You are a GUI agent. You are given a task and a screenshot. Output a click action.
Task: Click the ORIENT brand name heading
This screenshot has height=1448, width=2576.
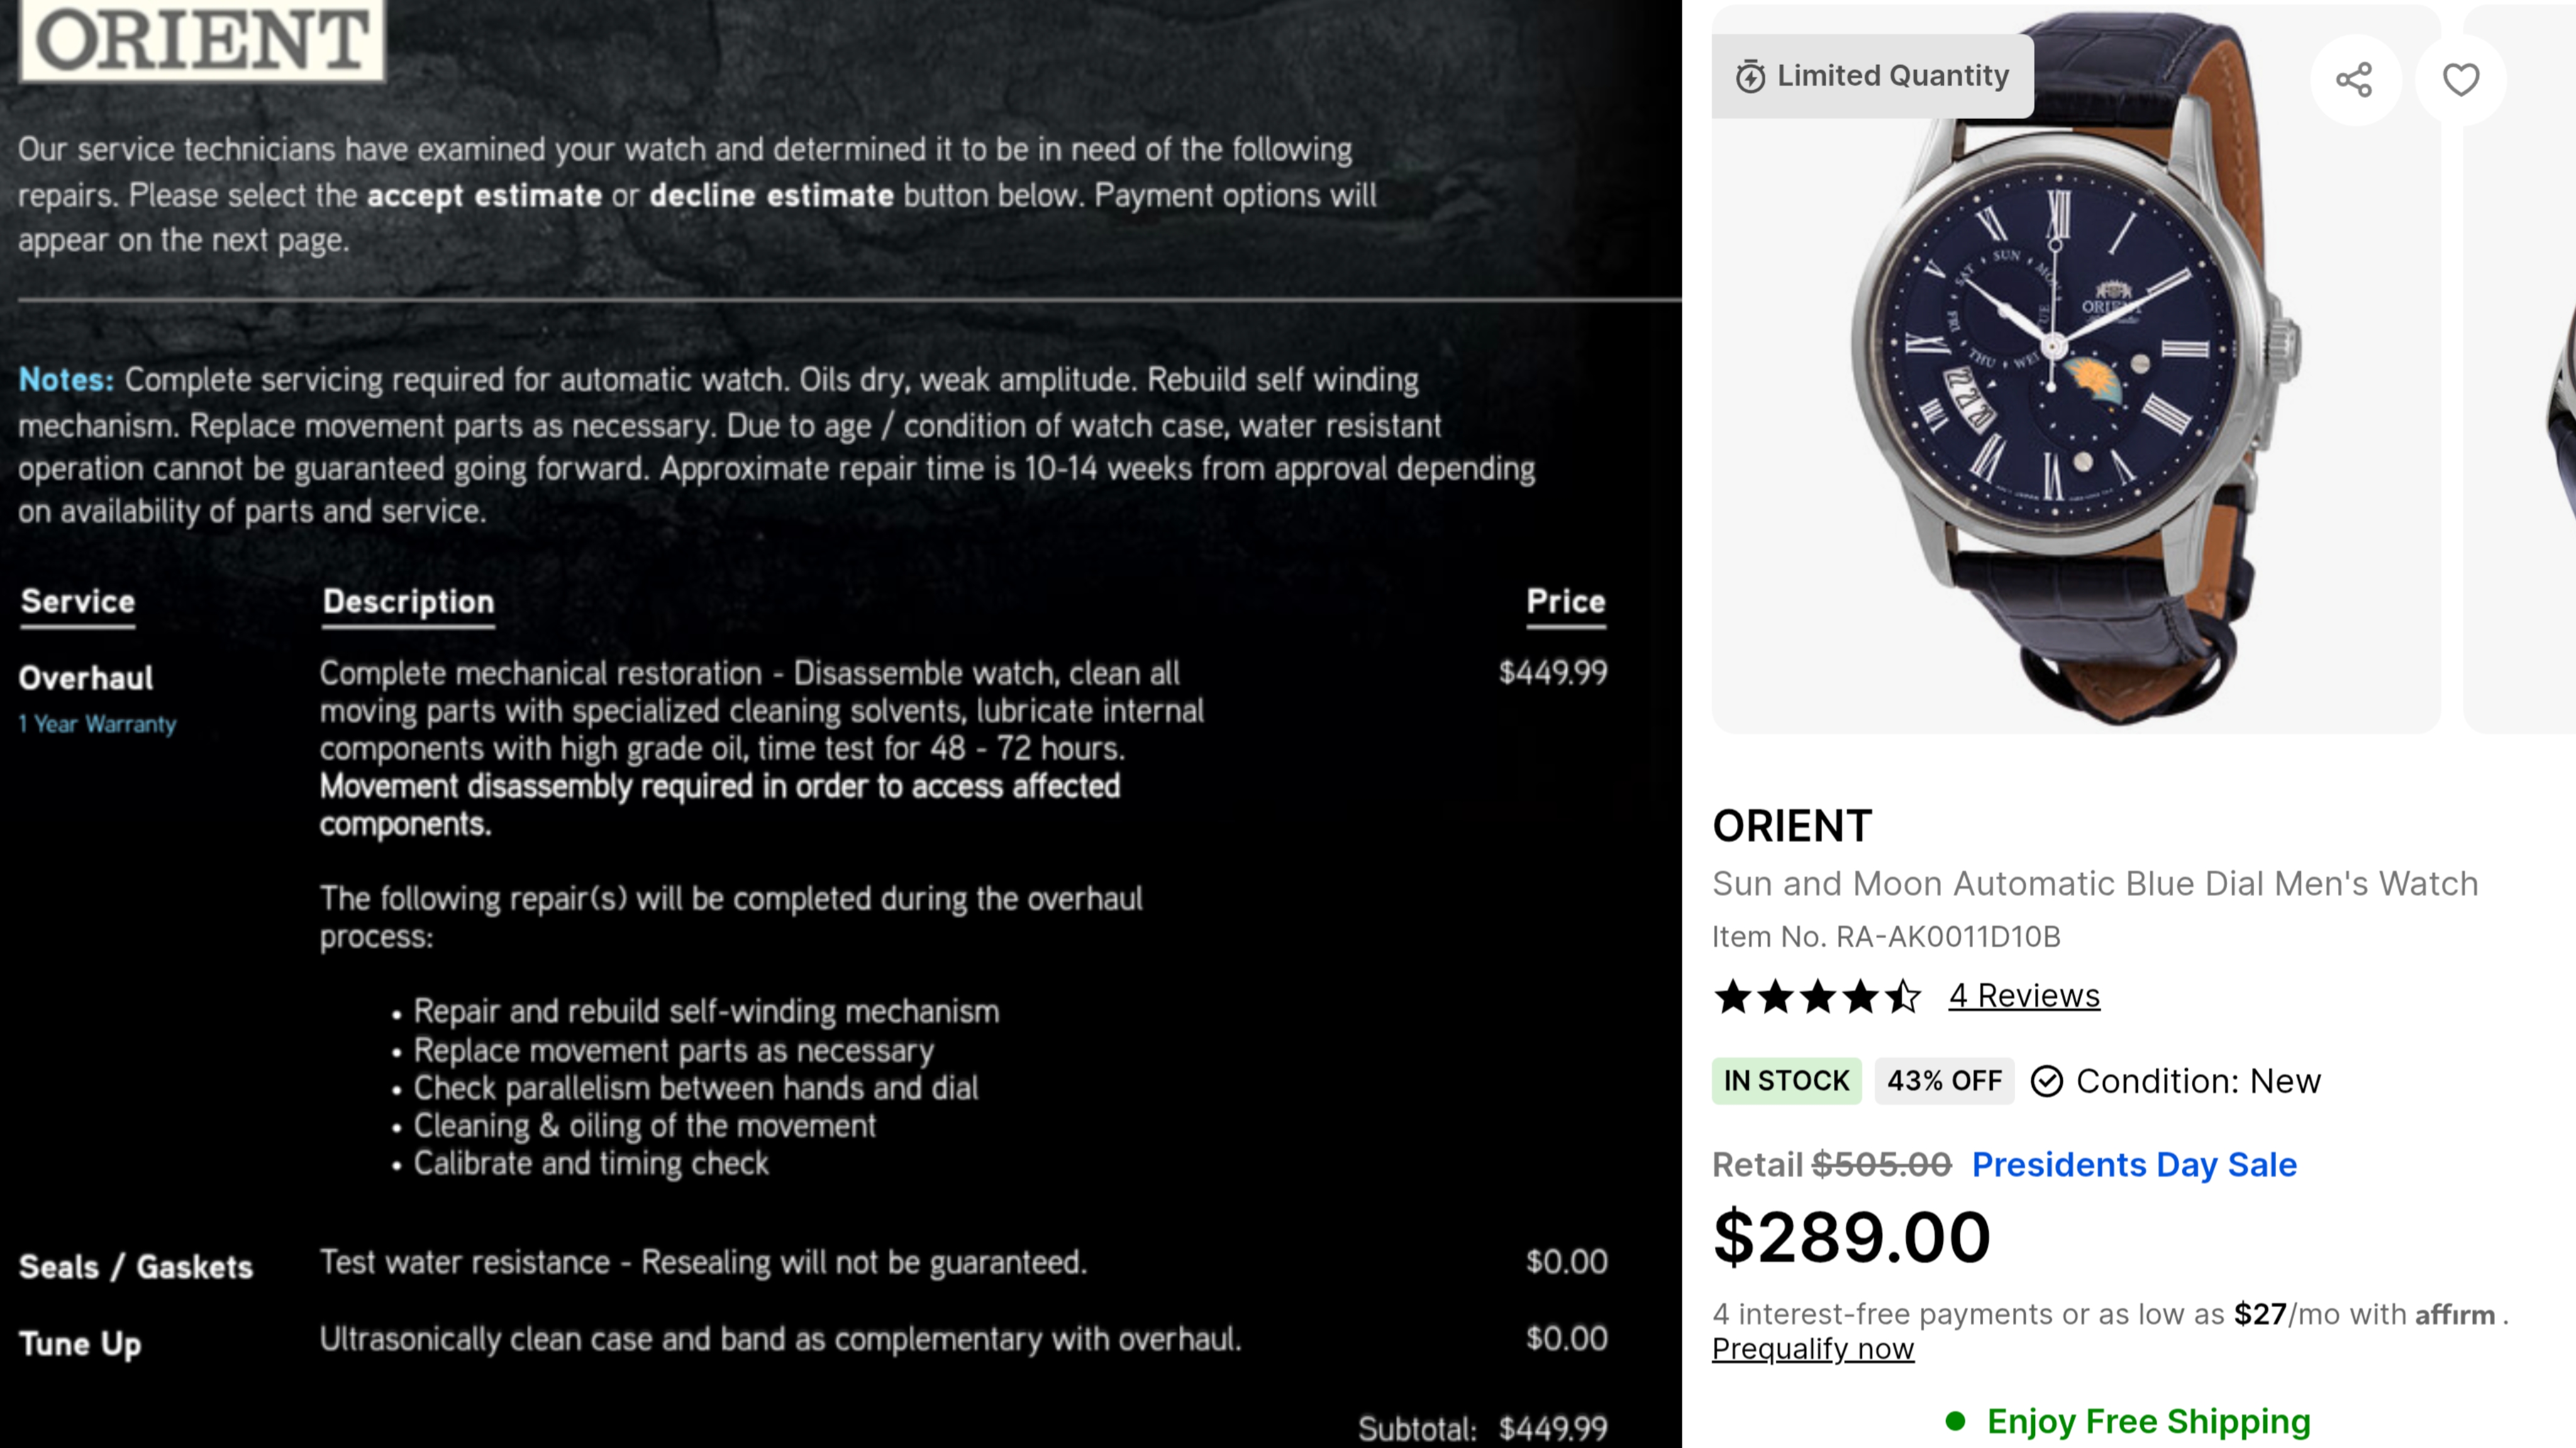pos(1792,826)
